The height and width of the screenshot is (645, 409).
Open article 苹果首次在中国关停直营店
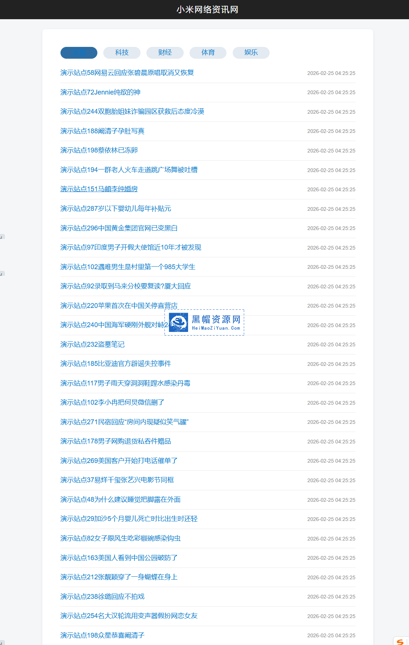(x=119, y=306)
